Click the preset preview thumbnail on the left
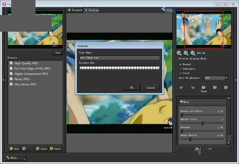The height and width of the screenshot is (164, 239). (35, 29)
